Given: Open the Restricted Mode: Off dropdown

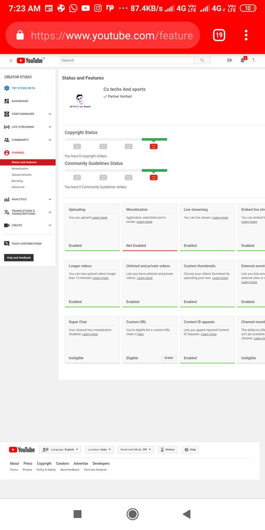Looking at the screenshot, I should [x=135, y=450].
